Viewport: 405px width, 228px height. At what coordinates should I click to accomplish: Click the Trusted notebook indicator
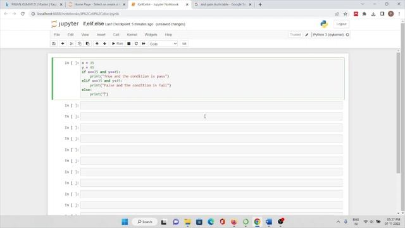click(x=296, y=35)
